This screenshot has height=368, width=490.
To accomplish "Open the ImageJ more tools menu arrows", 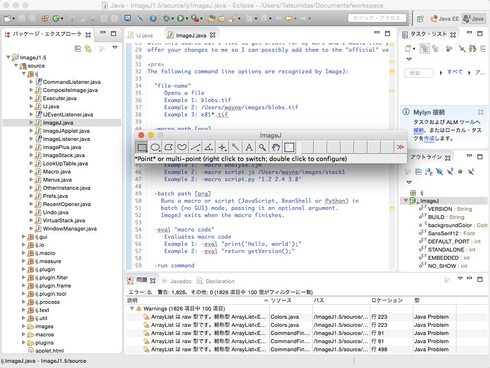I will tap(400, 147).
